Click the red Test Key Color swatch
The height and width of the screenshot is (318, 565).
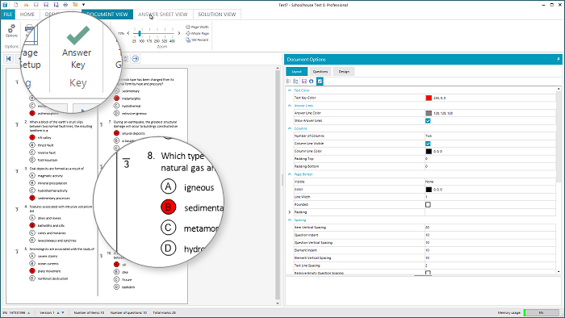[x=429, y=98]
